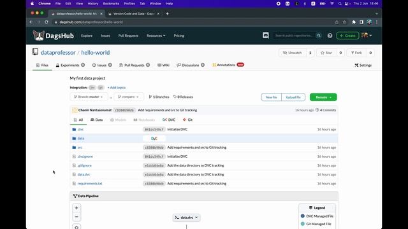This screenshot has width=408, height=229.
Task: Click the .dvc folder icon
Action: (74, 129)
